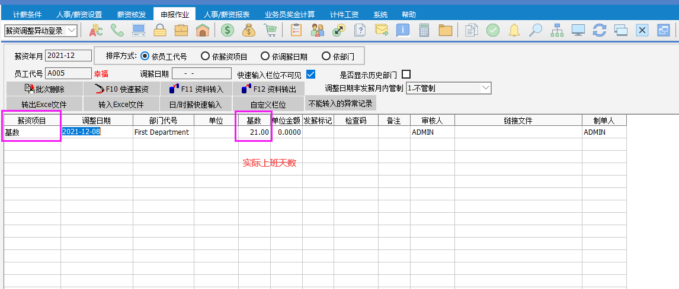Click the 不能转入的异常记录 button
This screenshot has height=289, width=679.
341,103
